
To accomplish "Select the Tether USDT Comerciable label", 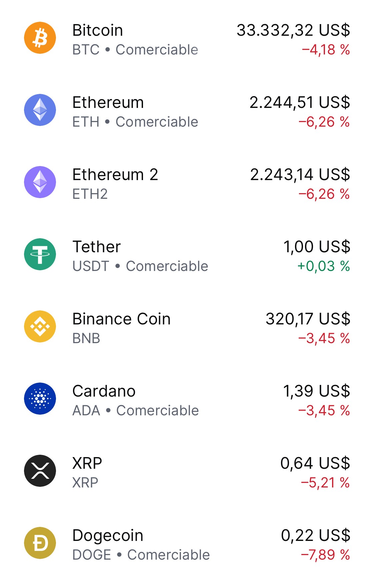I will (140, 266).
